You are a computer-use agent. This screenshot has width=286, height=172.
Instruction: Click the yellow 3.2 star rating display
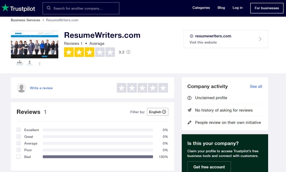[89, 52]
